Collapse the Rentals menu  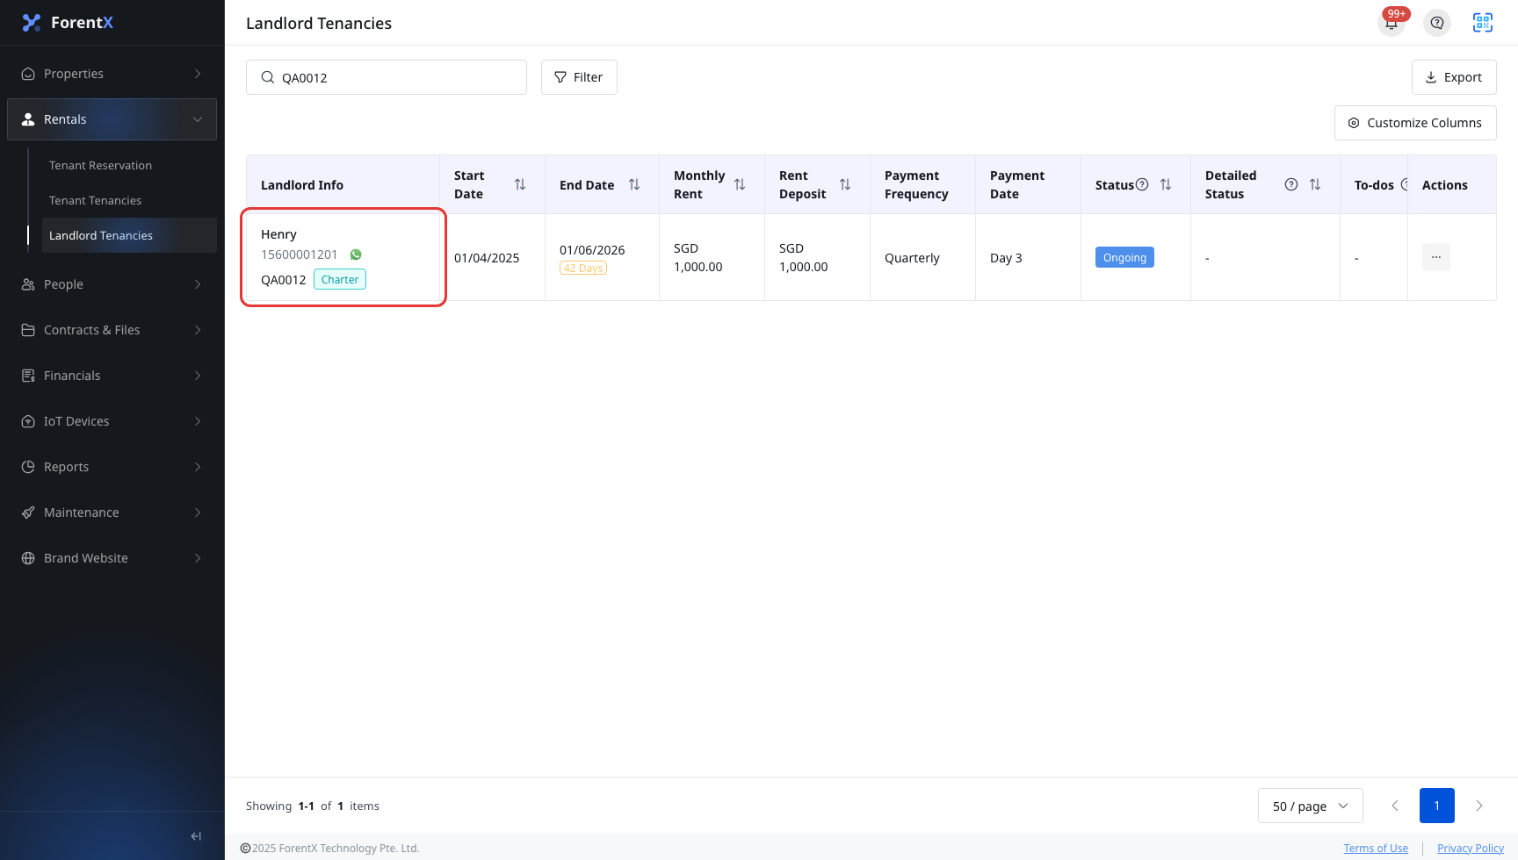point(112,119)
